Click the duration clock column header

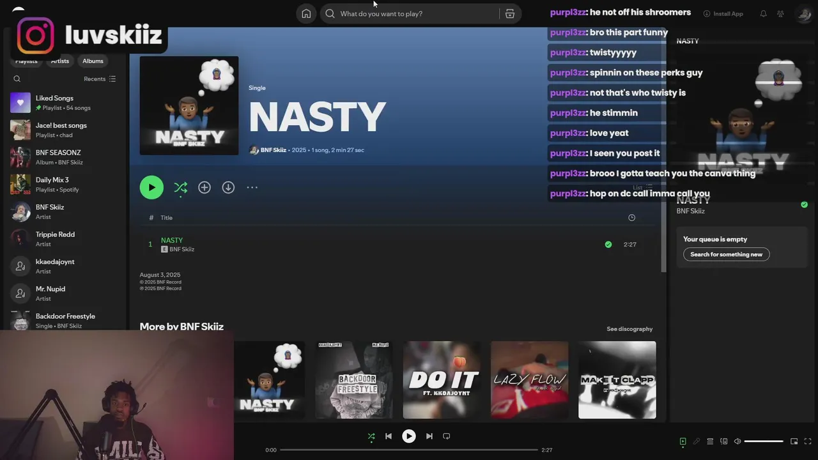[x=631, y=217]
